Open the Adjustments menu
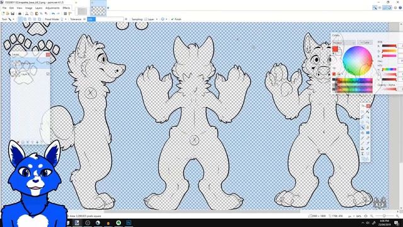 point(52,8)
